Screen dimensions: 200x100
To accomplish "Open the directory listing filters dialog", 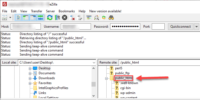I will tap(89, 18).
